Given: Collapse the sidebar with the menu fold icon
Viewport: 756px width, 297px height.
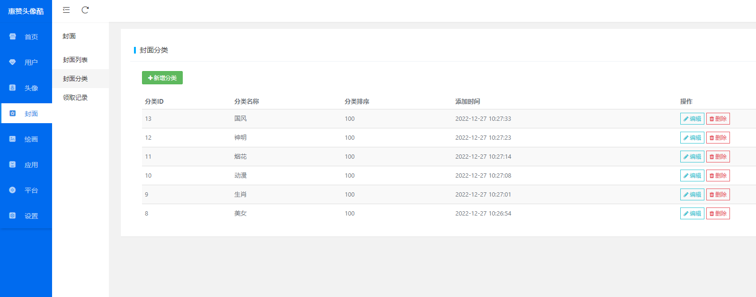Looking at the screenshot, I should click(x=66, y=10).
